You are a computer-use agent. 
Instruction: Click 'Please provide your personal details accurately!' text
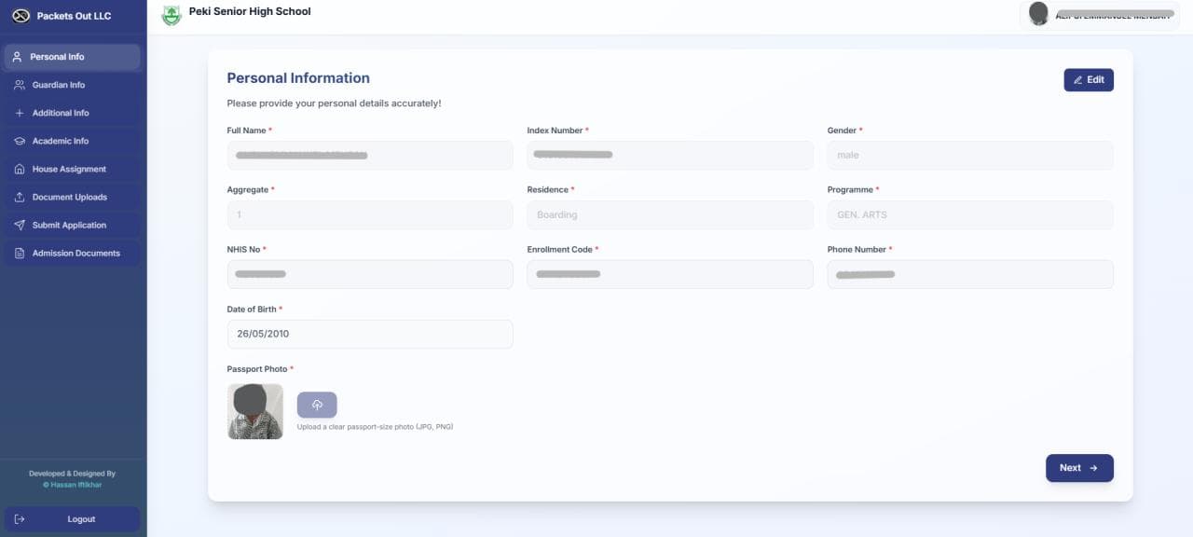334,103
